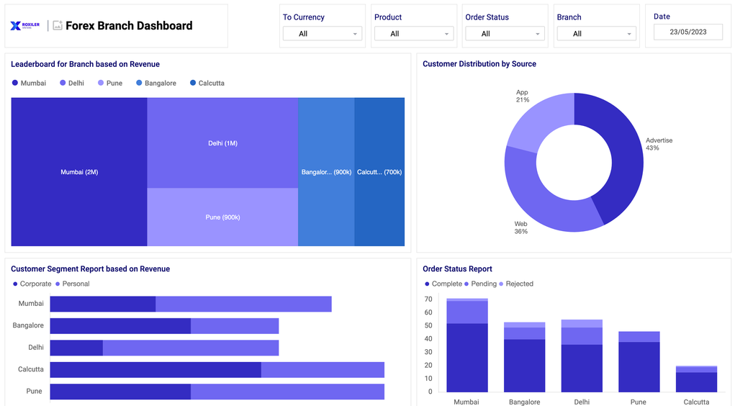
Task: Select the Pune (900k) treemap block
Action: pos(222,217)
